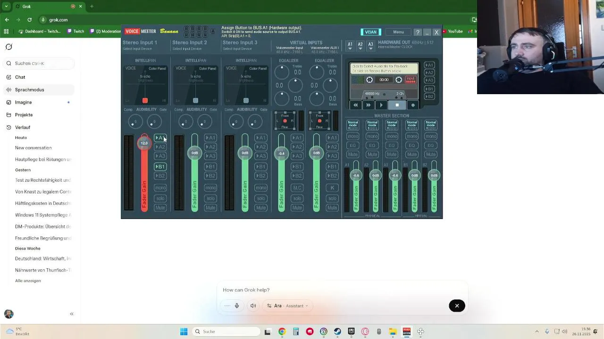Solo the Stereo Input 2 strip
This screenshot has width=604, height=339.
pyautogui.click(x=210, y=198)
